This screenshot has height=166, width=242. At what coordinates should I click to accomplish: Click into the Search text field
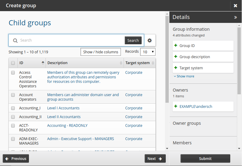[x=71, y=40]
